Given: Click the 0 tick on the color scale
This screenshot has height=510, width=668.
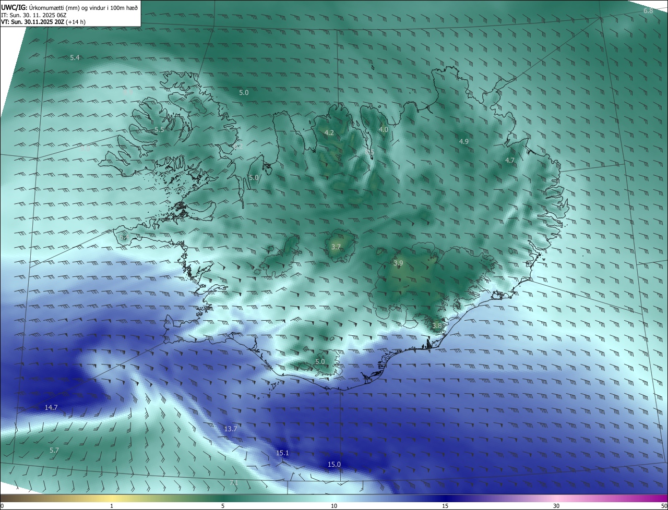Looking at the screenshot, I should pos(2,506).
